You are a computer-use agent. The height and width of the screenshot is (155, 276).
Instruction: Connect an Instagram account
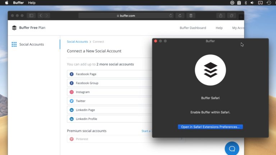pos(83,92)
